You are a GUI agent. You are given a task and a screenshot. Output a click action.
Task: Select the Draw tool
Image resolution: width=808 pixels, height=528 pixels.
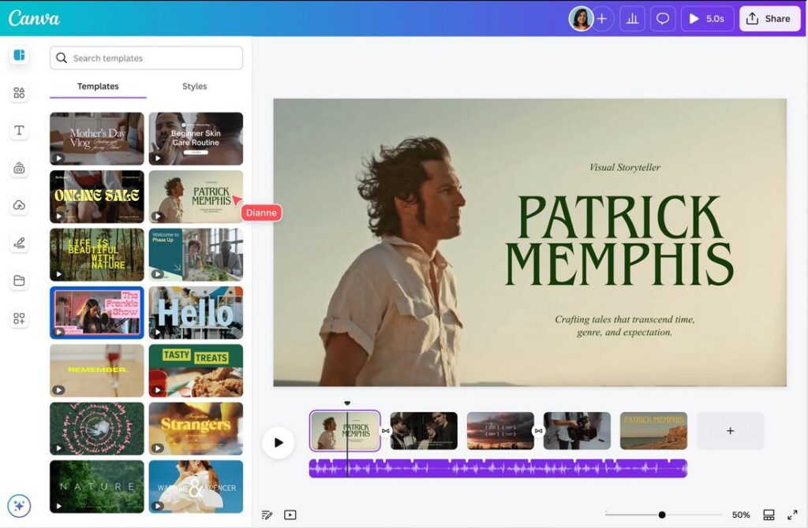pyautogui.click(x=19, y=243)
